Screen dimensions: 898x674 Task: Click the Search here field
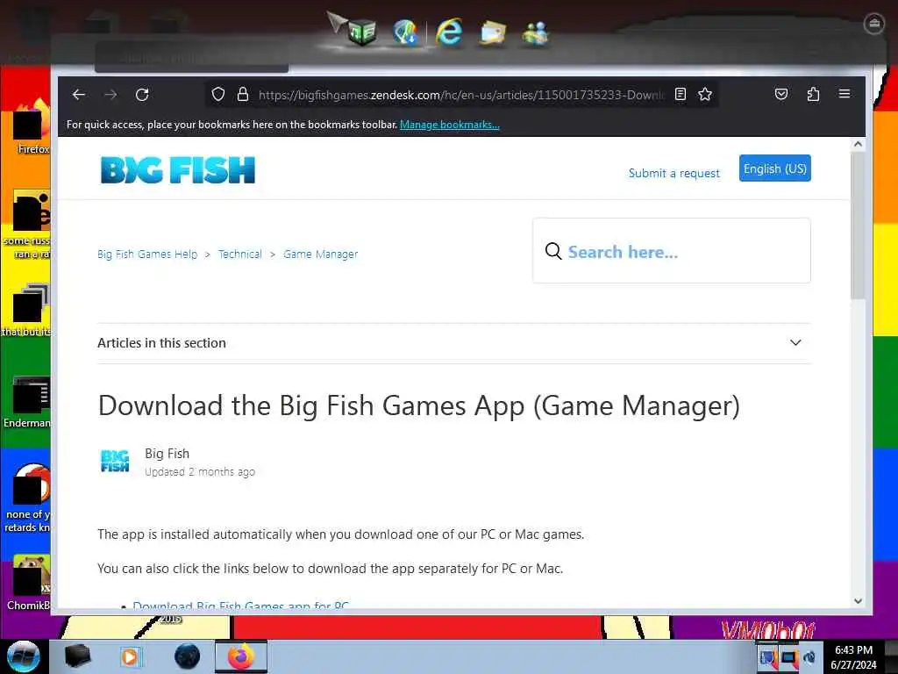[x=671, y=250]
